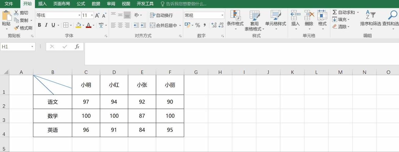
Task: Open the Name Box dropdown arrow
Action: coord(32,47)
